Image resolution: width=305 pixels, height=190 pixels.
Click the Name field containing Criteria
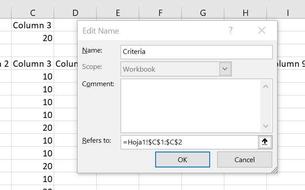[x=196, y=52]
